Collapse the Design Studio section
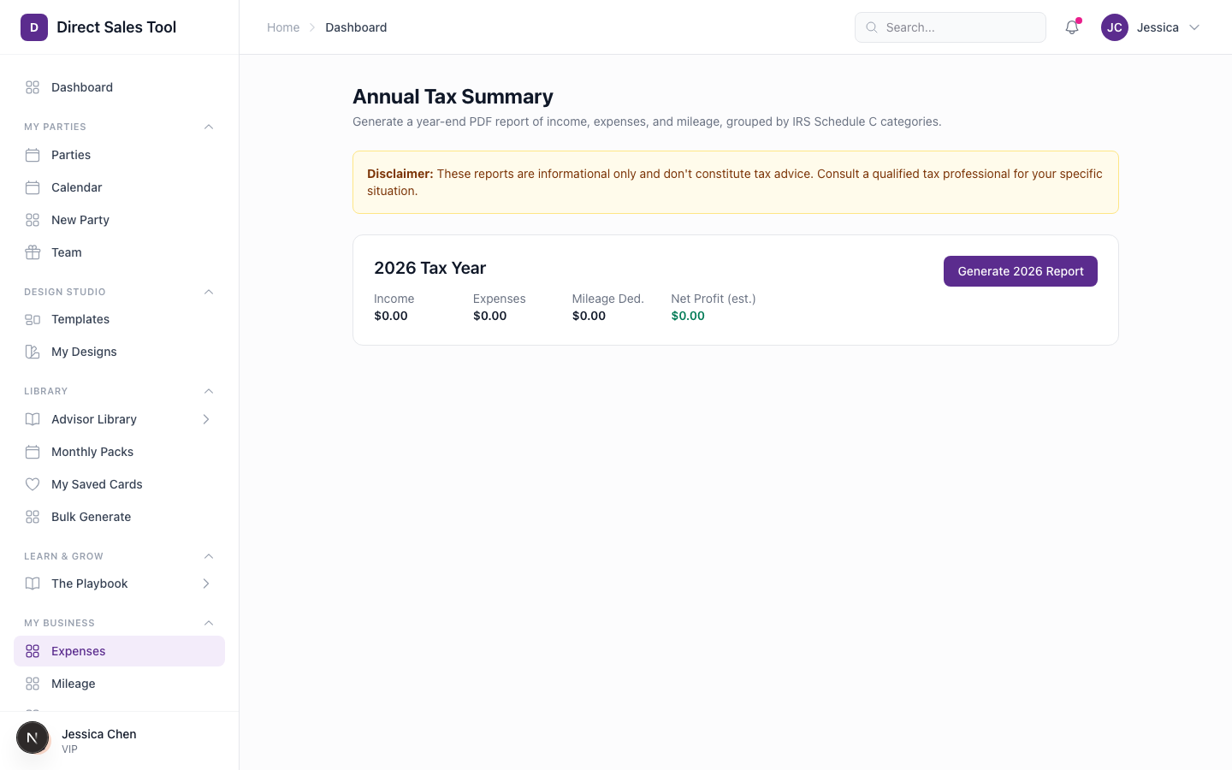The image size is (1232, 770). pos(209,292)
